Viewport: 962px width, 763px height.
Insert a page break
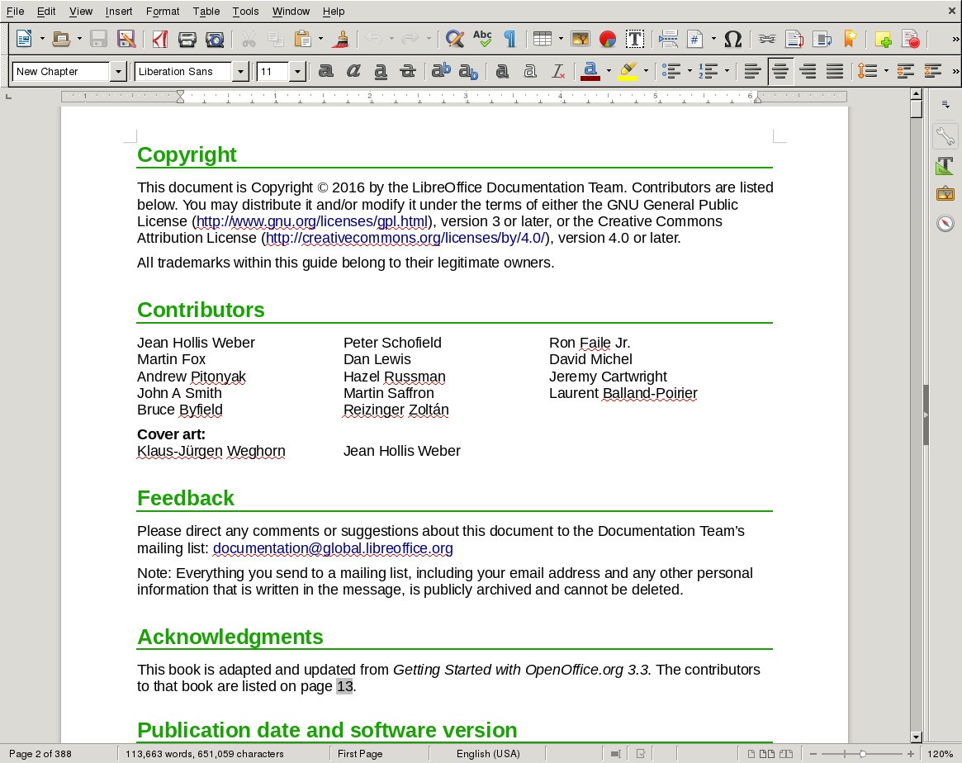pyautogui.click(x=667, y=39)
